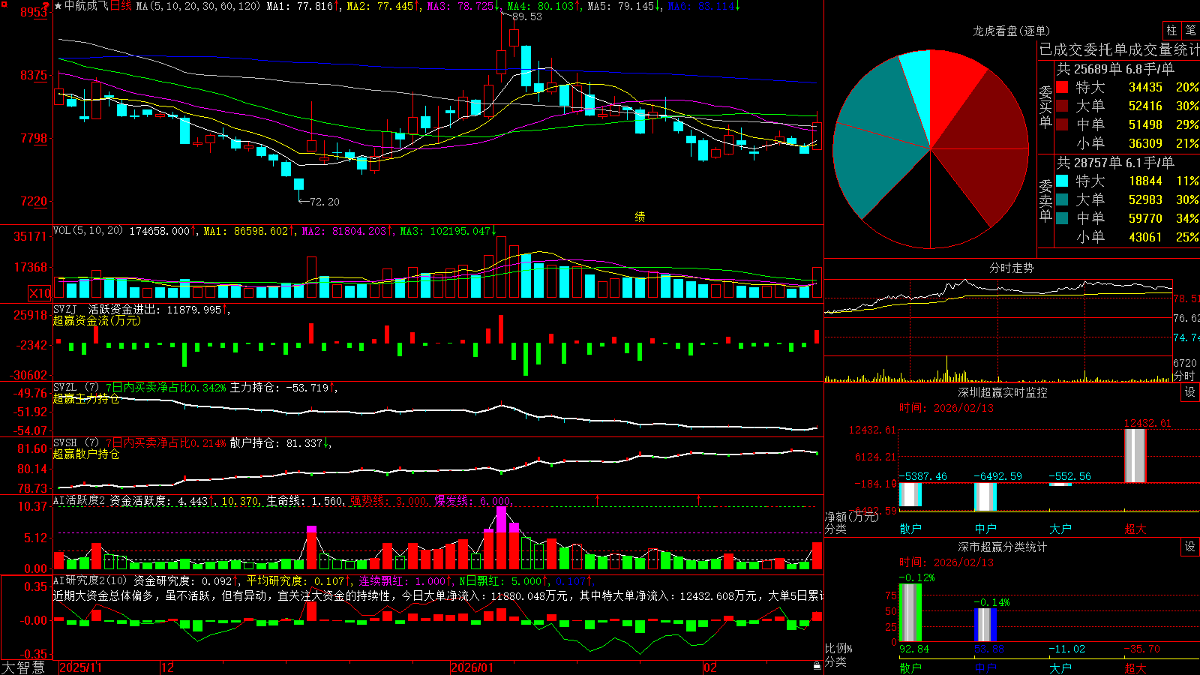
Task: Click the 强势线: 3.000 label
Action: click(x=388, y=501)
